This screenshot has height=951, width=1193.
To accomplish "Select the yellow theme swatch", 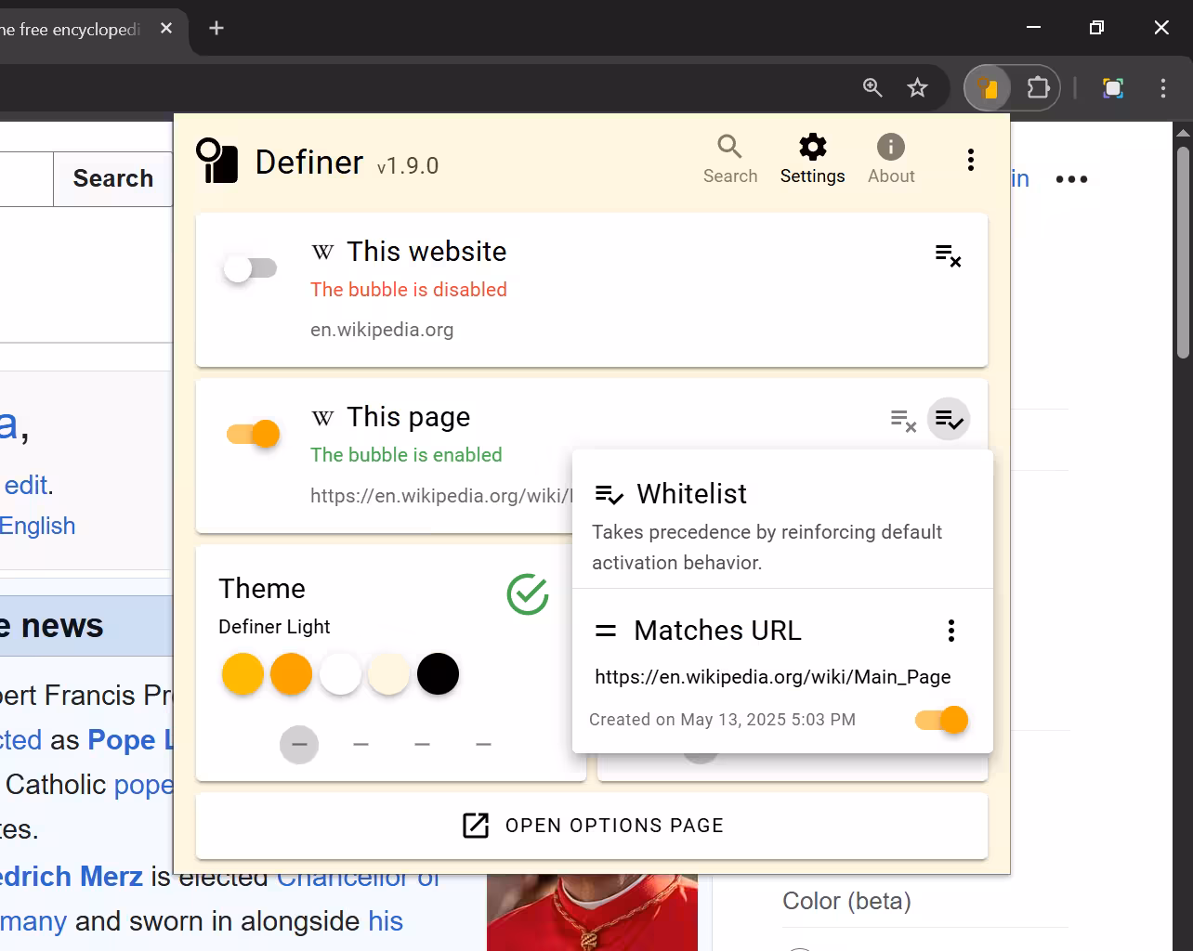I will pyautogui.click(x=243, y=674).
